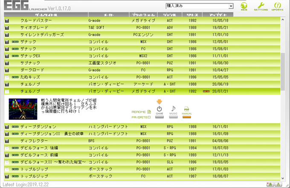Select トップルジップ in the PC-9801 row
Image resolution: width=290 pixels, height=188 pixels.
(x=34, y=169)
